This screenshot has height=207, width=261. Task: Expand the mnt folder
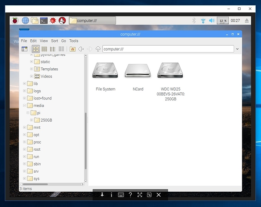pos(24,127)
